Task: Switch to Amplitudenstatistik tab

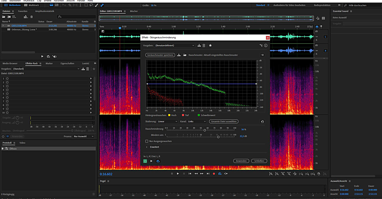Action: pyautogui.click(x=45, y=11)
